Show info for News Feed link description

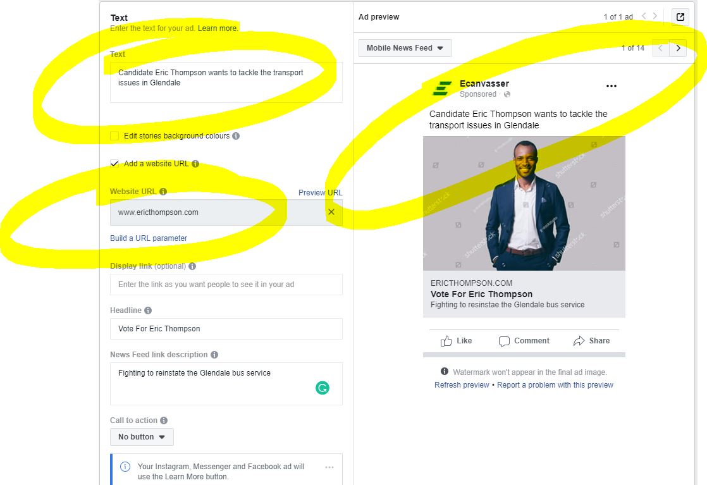[214, 355]
